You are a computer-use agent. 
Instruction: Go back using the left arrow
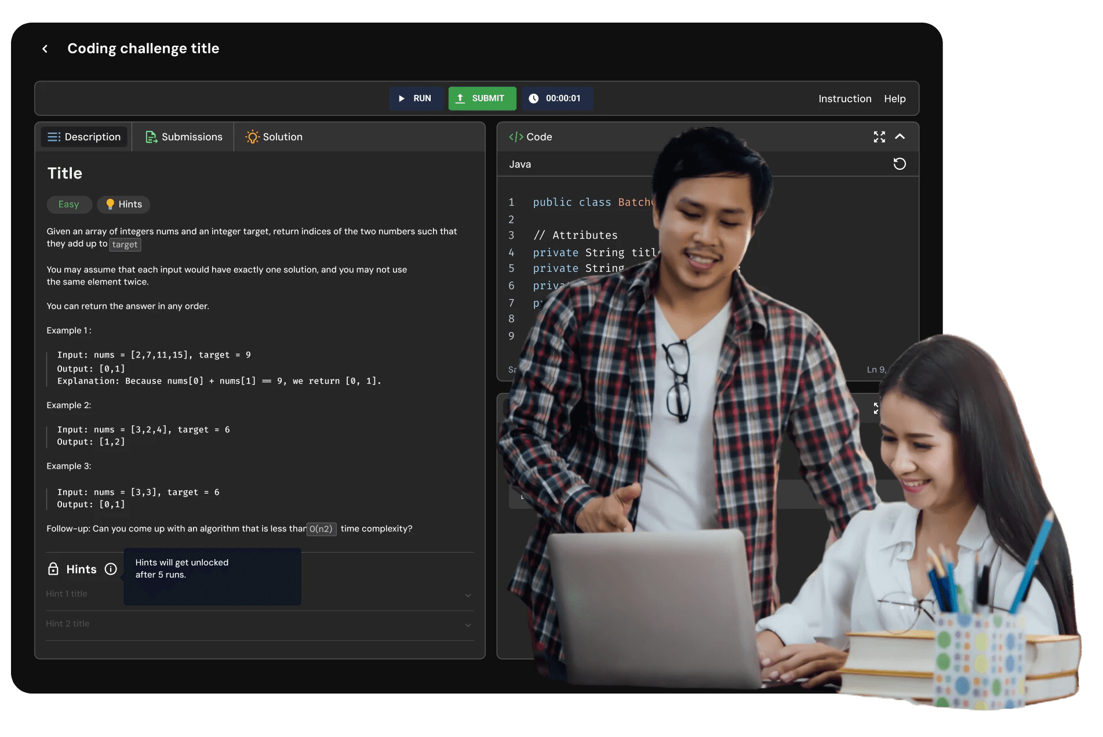[45, 49]
